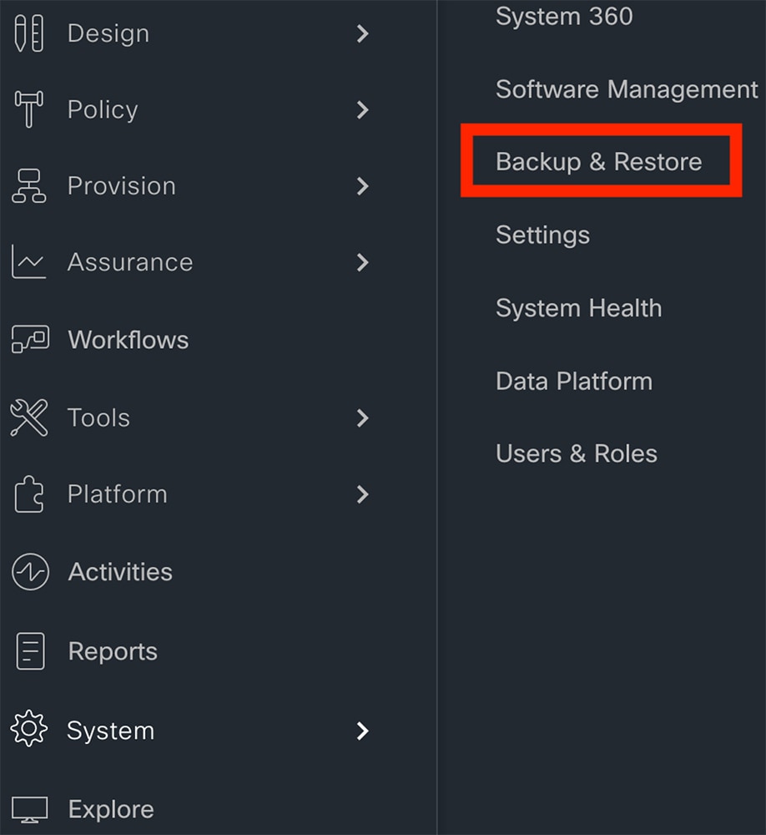The image size is (766, 835).
Task: Click the Platform puzzle piece icon
Action: tap(28, 493)
